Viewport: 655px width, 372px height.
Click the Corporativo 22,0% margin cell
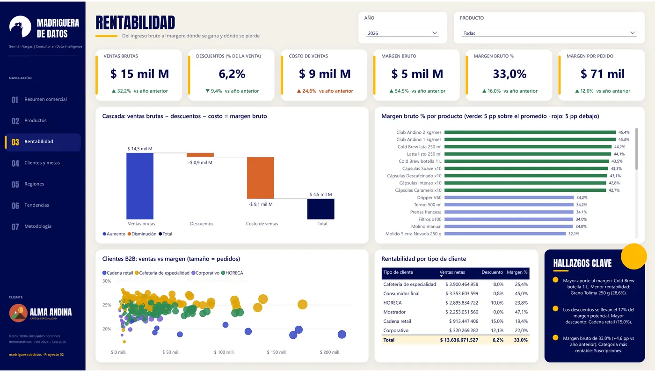click(x=521, y=331)
